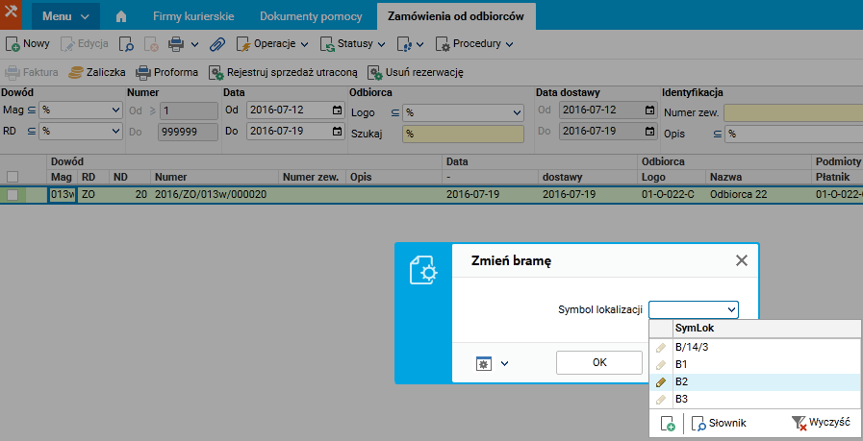Click the printer icon in the toolbar
The image size is (863, 441).
175,44
